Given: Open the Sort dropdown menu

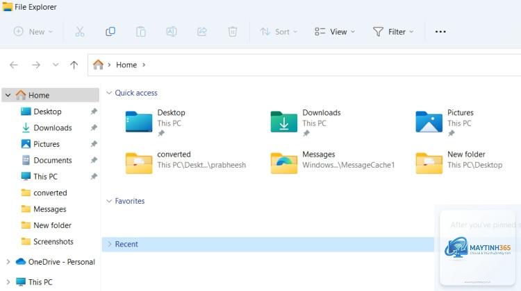Looking at the screenshot, I should 279,32.
